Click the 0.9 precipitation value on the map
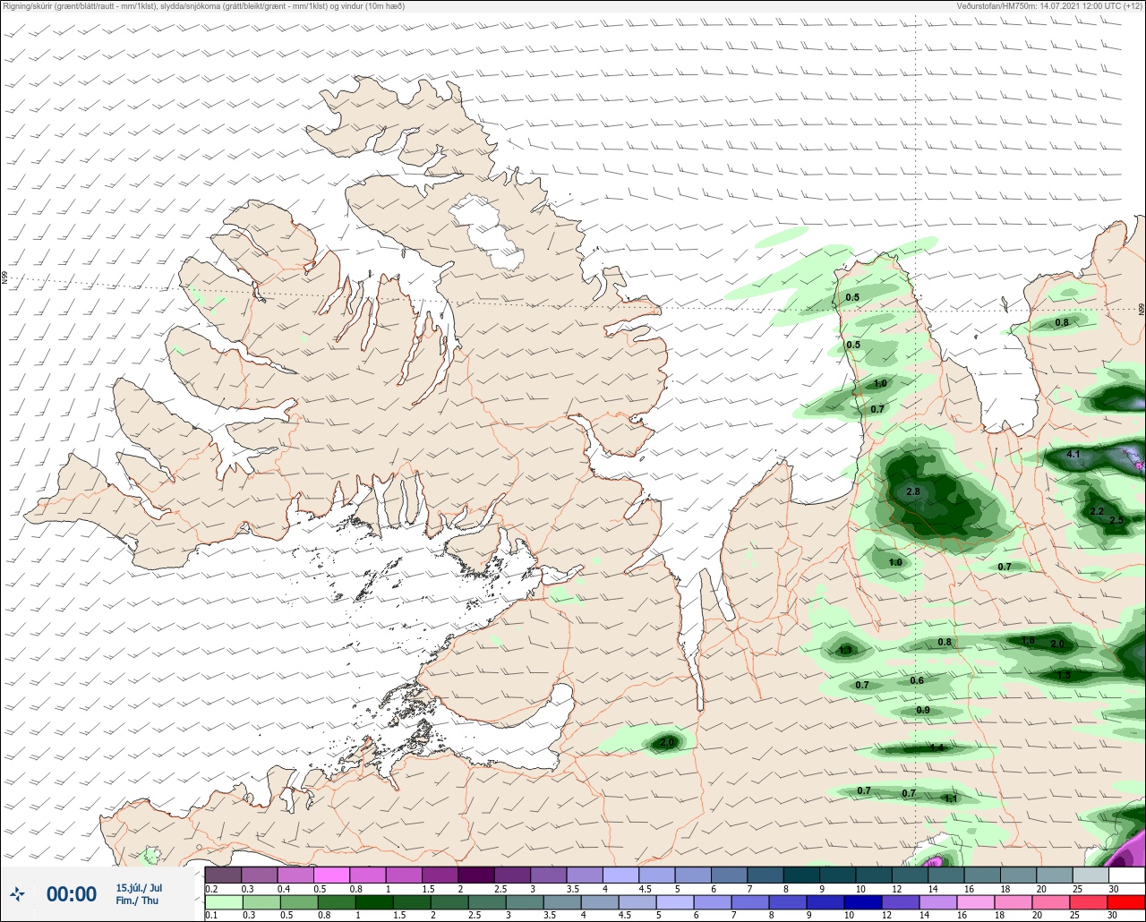 pyautogui.click(x=923, y=711)
